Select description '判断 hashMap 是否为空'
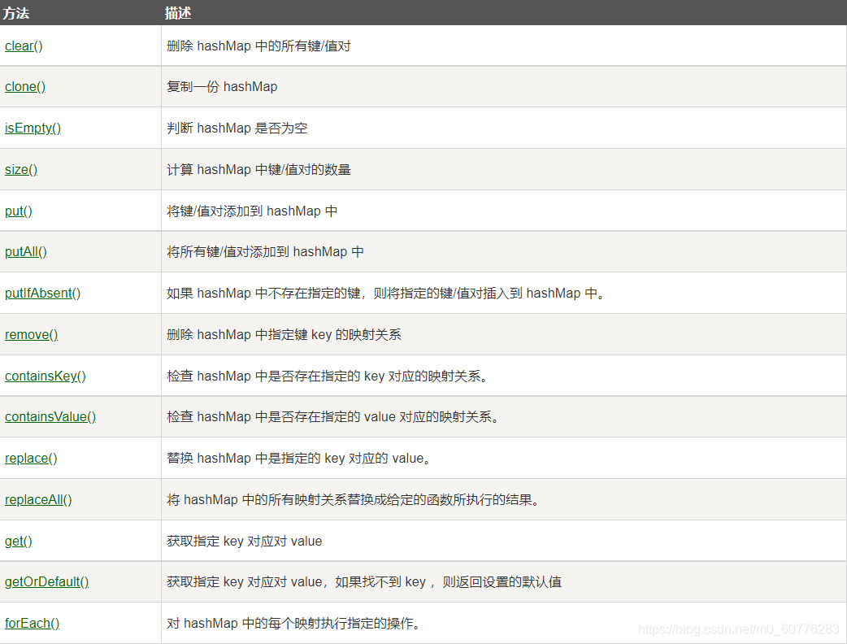847x644 pixels. [237, 128]
